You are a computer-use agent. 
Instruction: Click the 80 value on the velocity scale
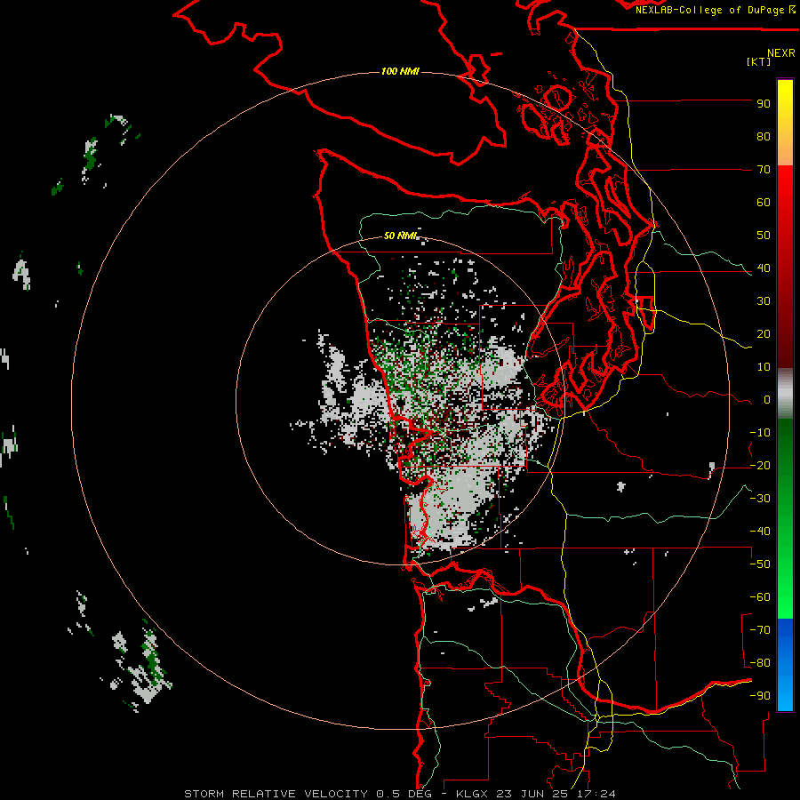click(764, 136)
